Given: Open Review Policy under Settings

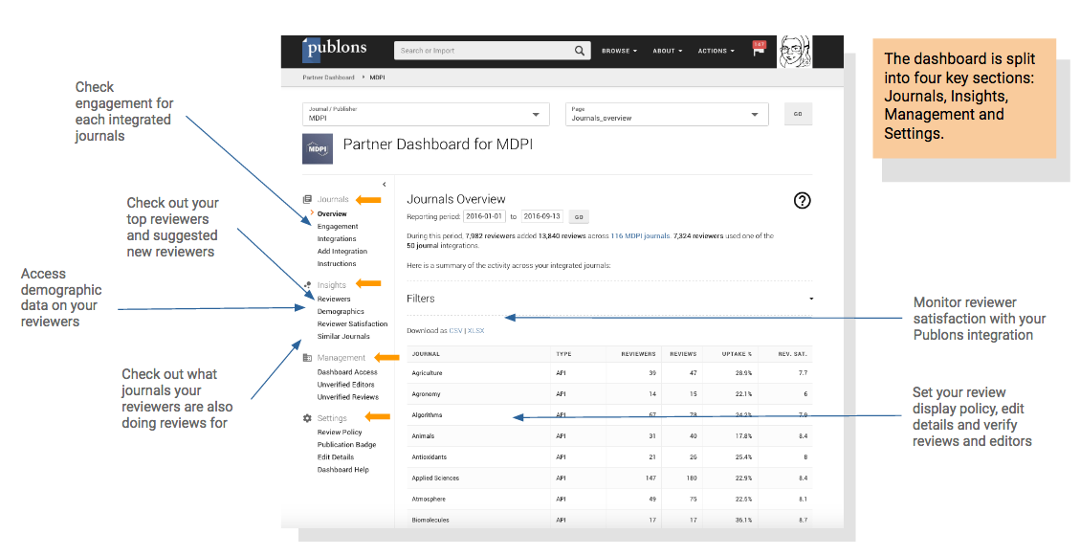Looking at the screenshot, I should pyautogui.click(x=340, y=432).
